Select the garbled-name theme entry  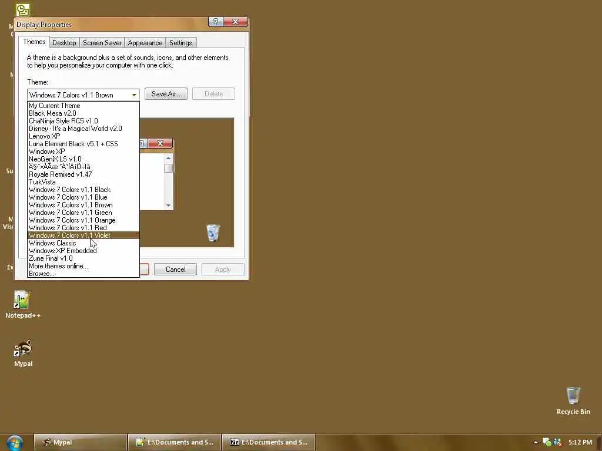click(83, 166)
